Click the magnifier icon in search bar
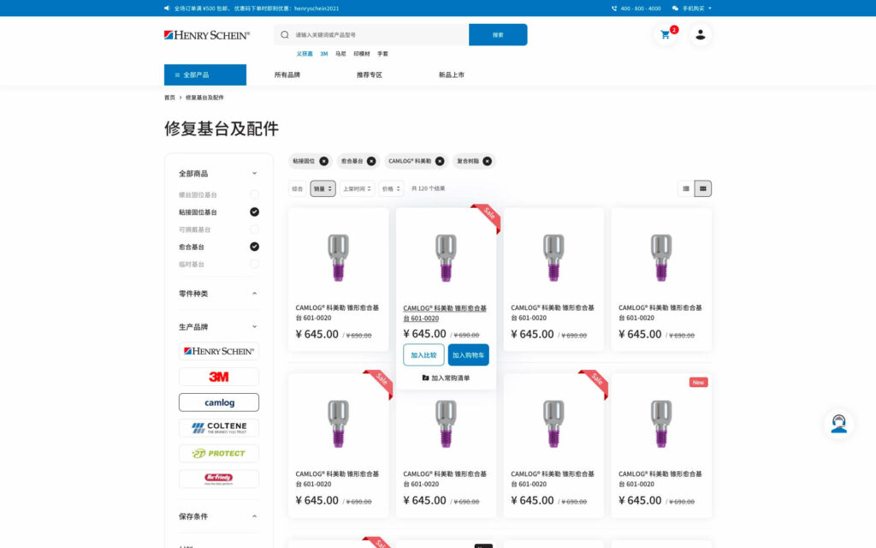 285,34
